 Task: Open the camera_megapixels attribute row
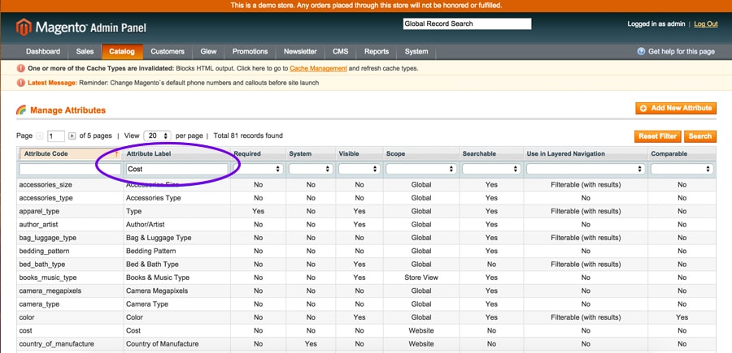[366, 291]
